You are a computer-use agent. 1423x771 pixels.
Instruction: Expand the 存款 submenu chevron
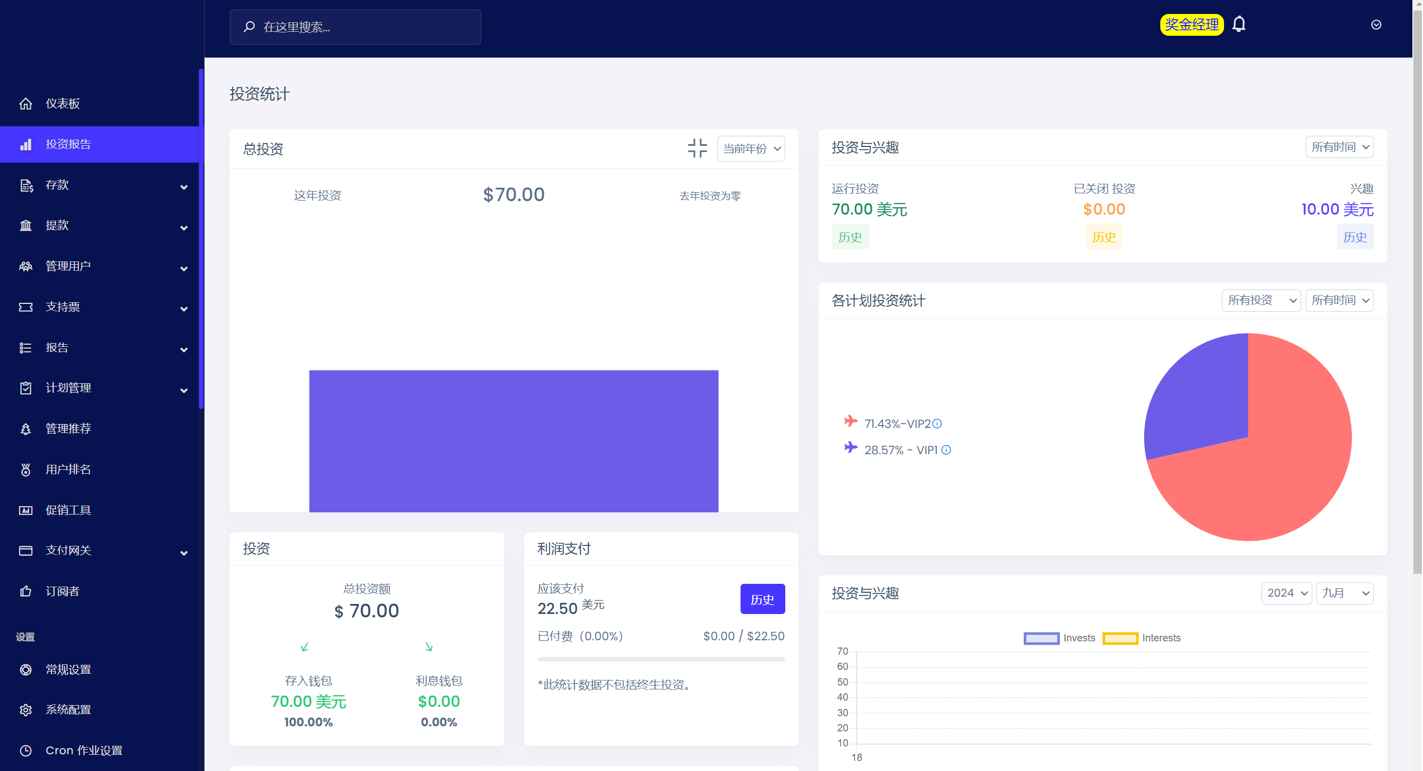pyautogui.click(x=184, y=187)
